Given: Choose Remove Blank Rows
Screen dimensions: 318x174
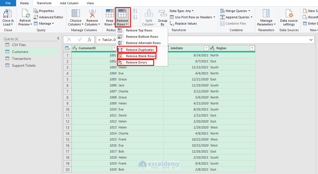Looking at the screenshot, I should click(142, 56).
